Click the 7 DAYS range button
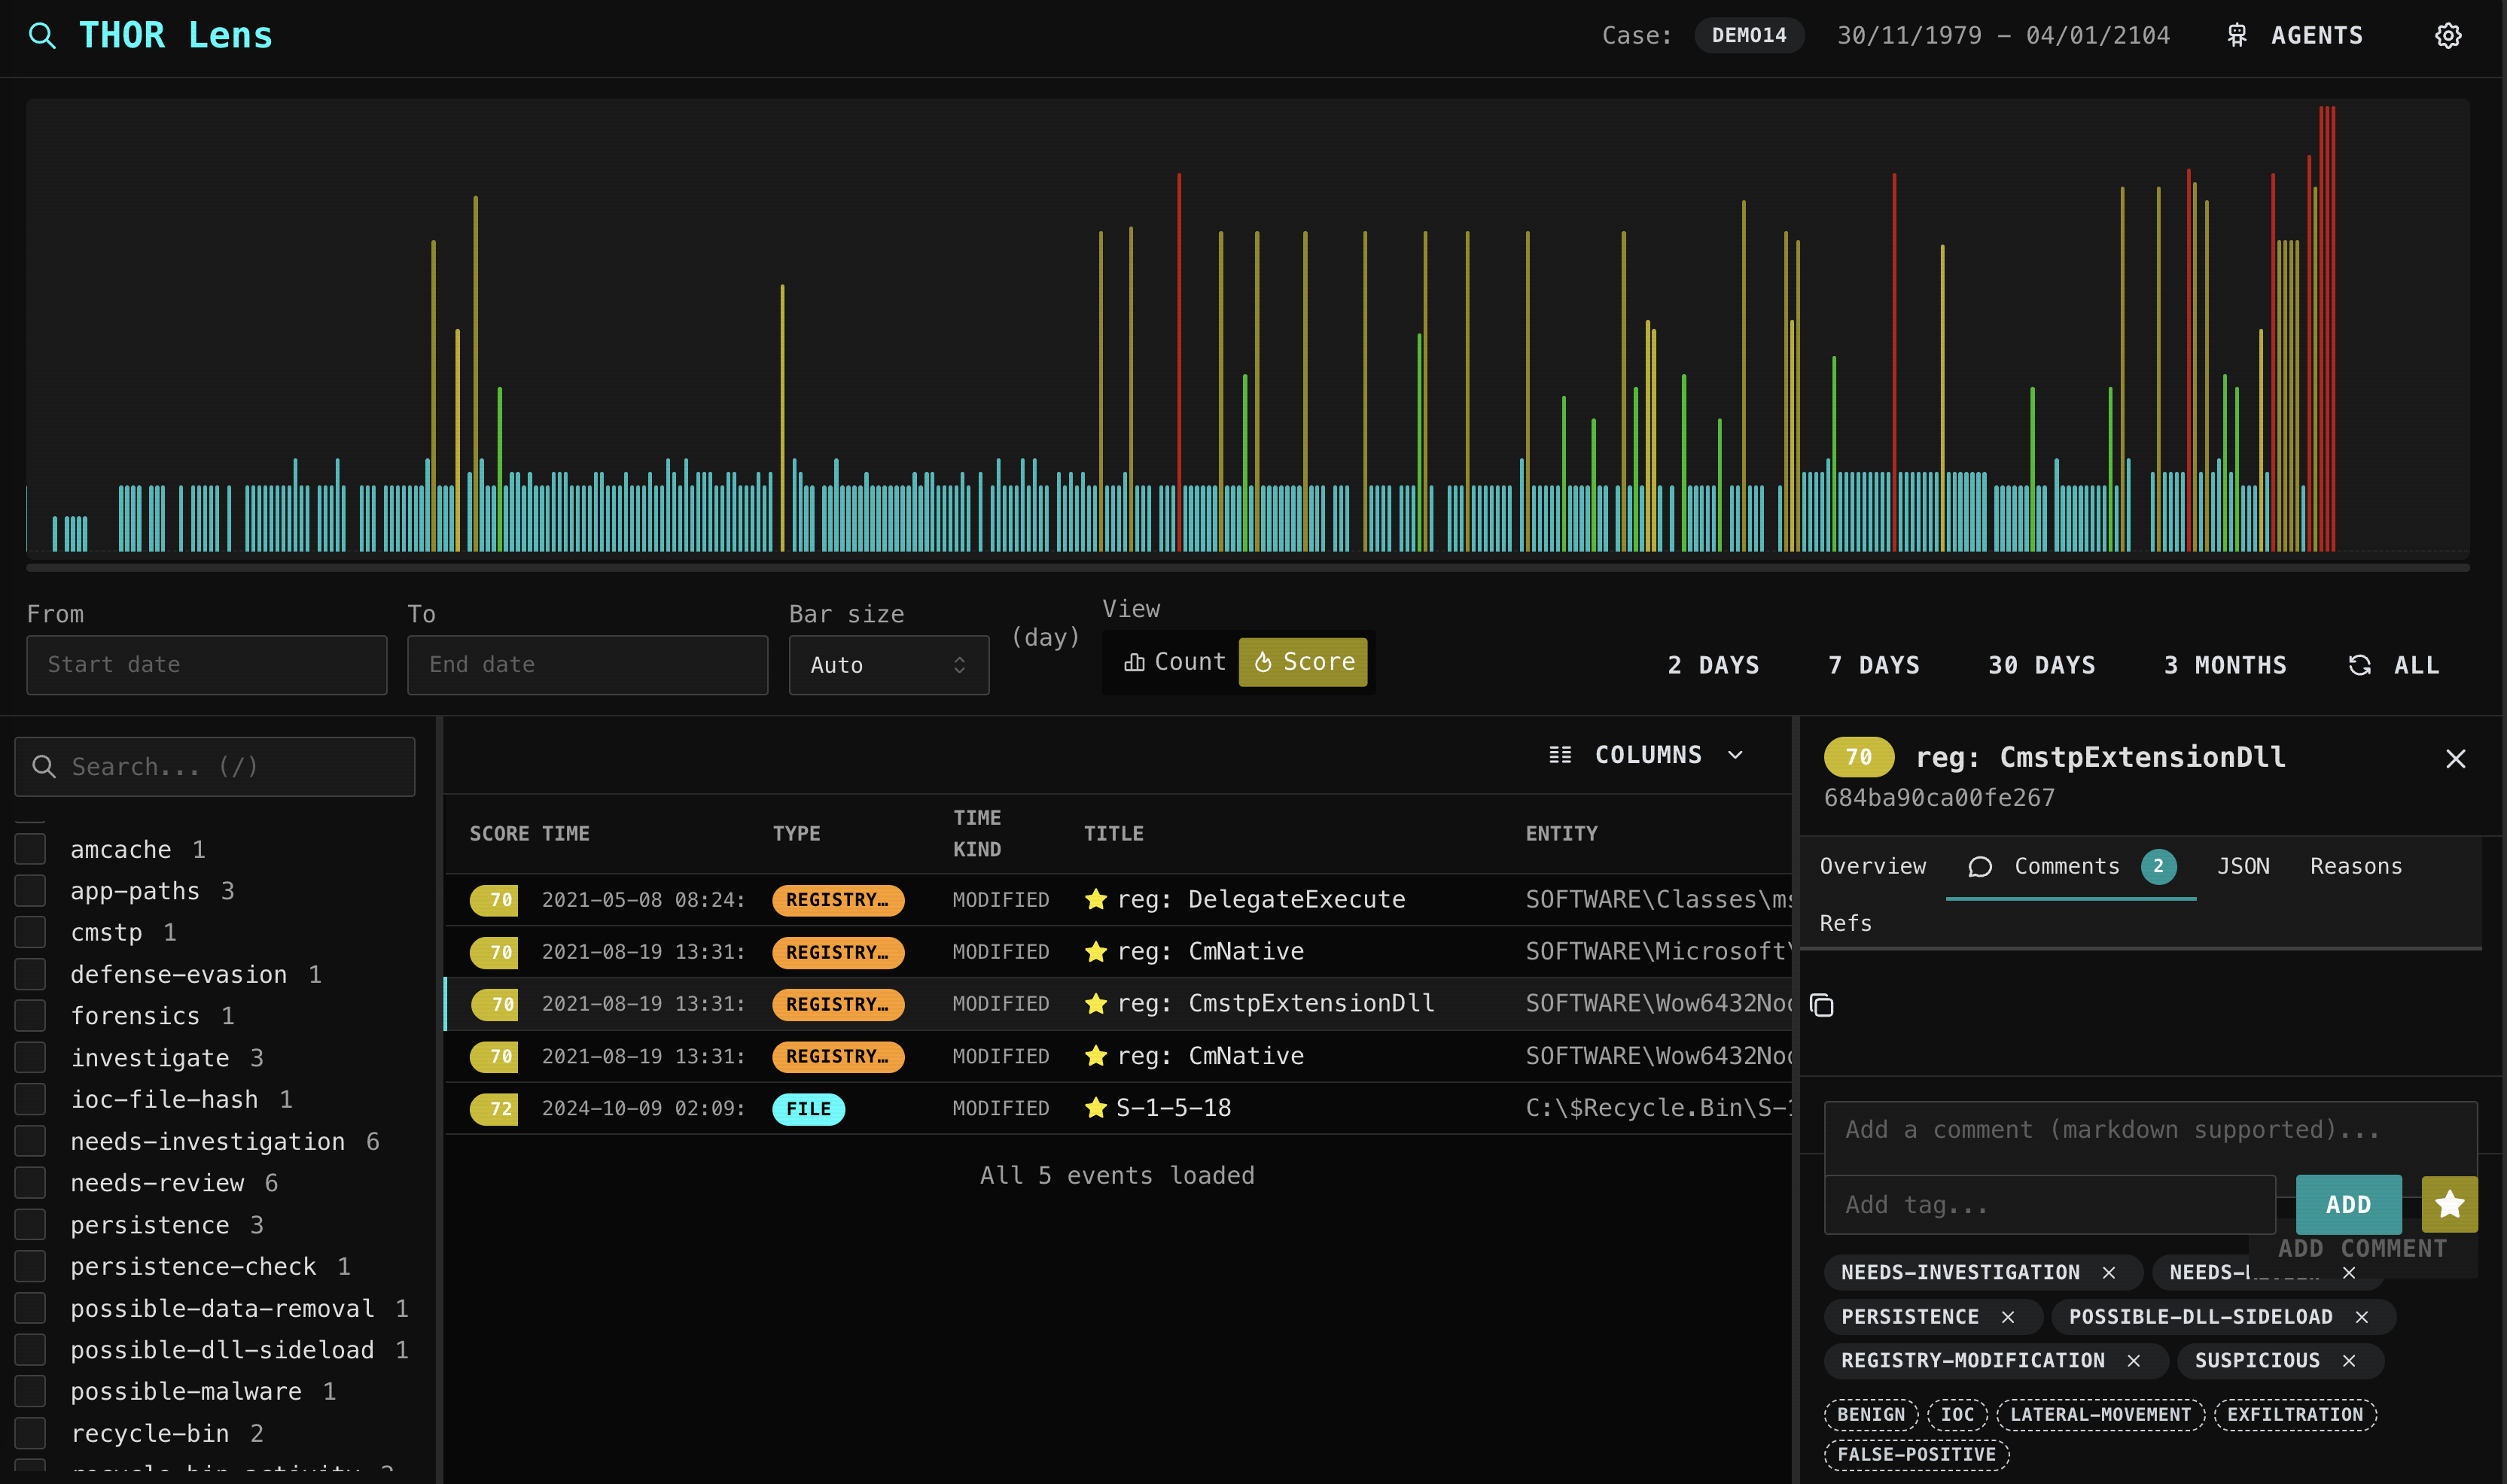Viewport: 2507px width, 1484px height. 1873,665
